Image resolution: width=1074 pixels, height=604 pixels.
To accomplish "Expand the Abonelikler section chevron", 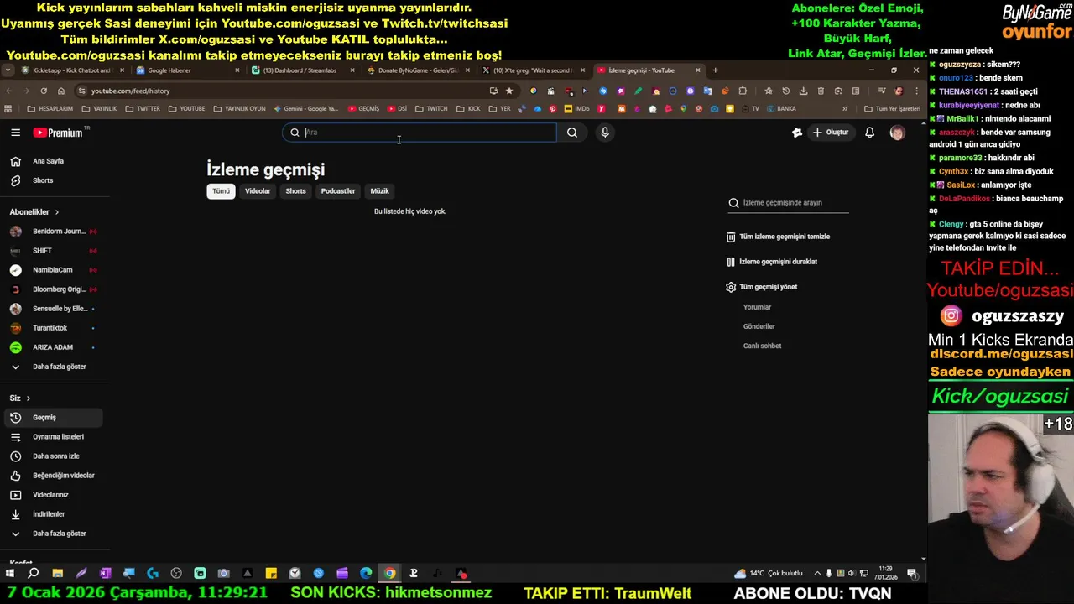I will pyautogui.click(x=56, y=212).
